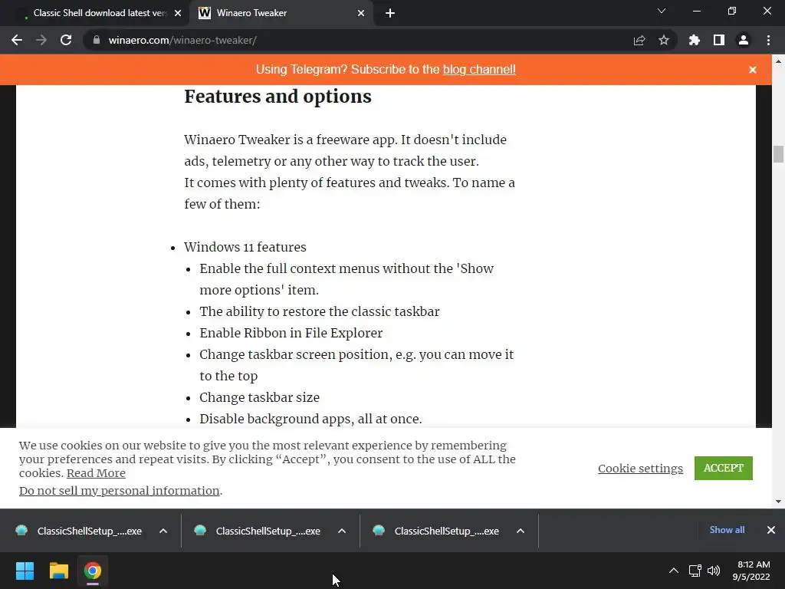Open the volume speaker tray icon
This screenshot has height=589, width=785.
714,571
